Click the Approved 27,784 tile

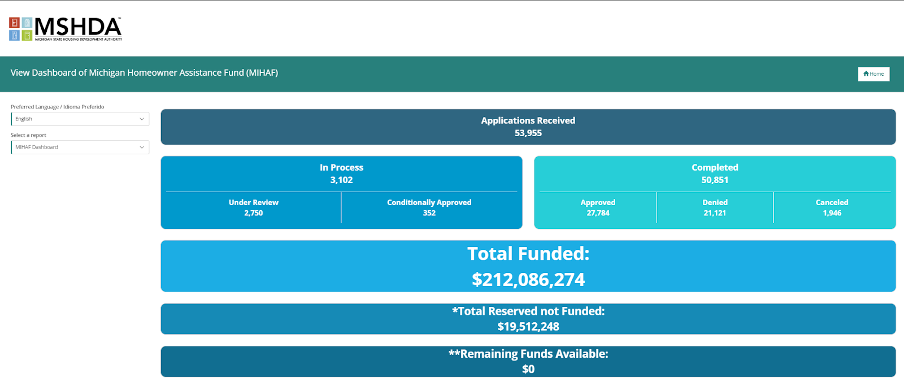598,207
